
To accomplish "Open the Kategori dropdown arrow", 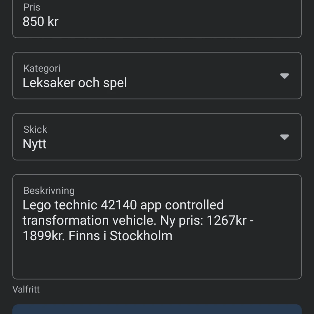I will point(284,76).
